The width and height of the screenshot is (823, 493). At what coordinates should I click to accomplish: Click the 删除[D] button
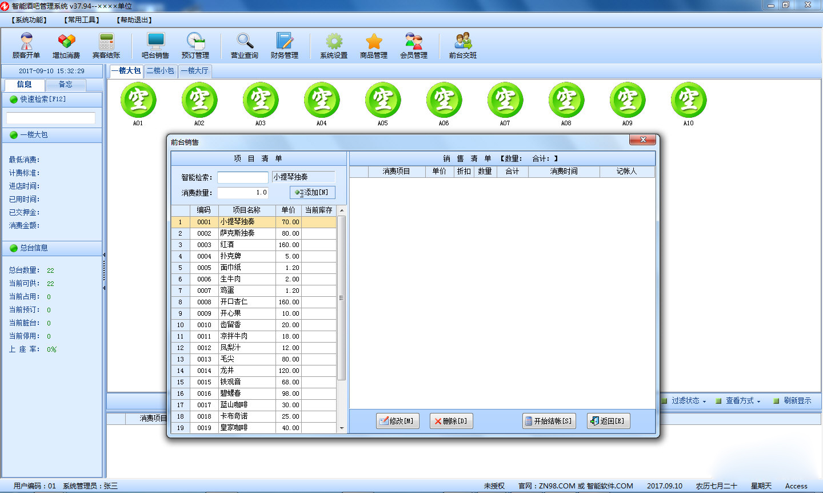(451, 421)
